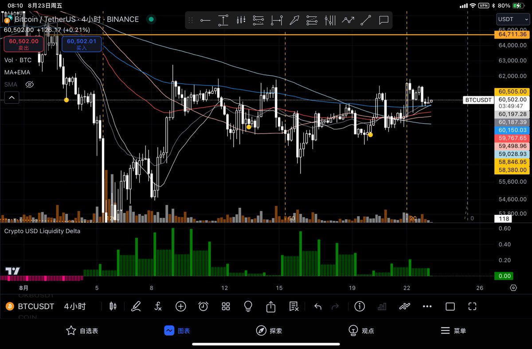Select Crypto USD Liquidity Delta indicator title
The image size is (532, 349).
tap(43, 231)
